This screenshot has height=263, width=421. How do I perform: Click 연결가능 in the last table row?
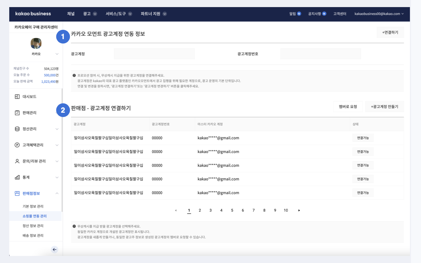363,193
